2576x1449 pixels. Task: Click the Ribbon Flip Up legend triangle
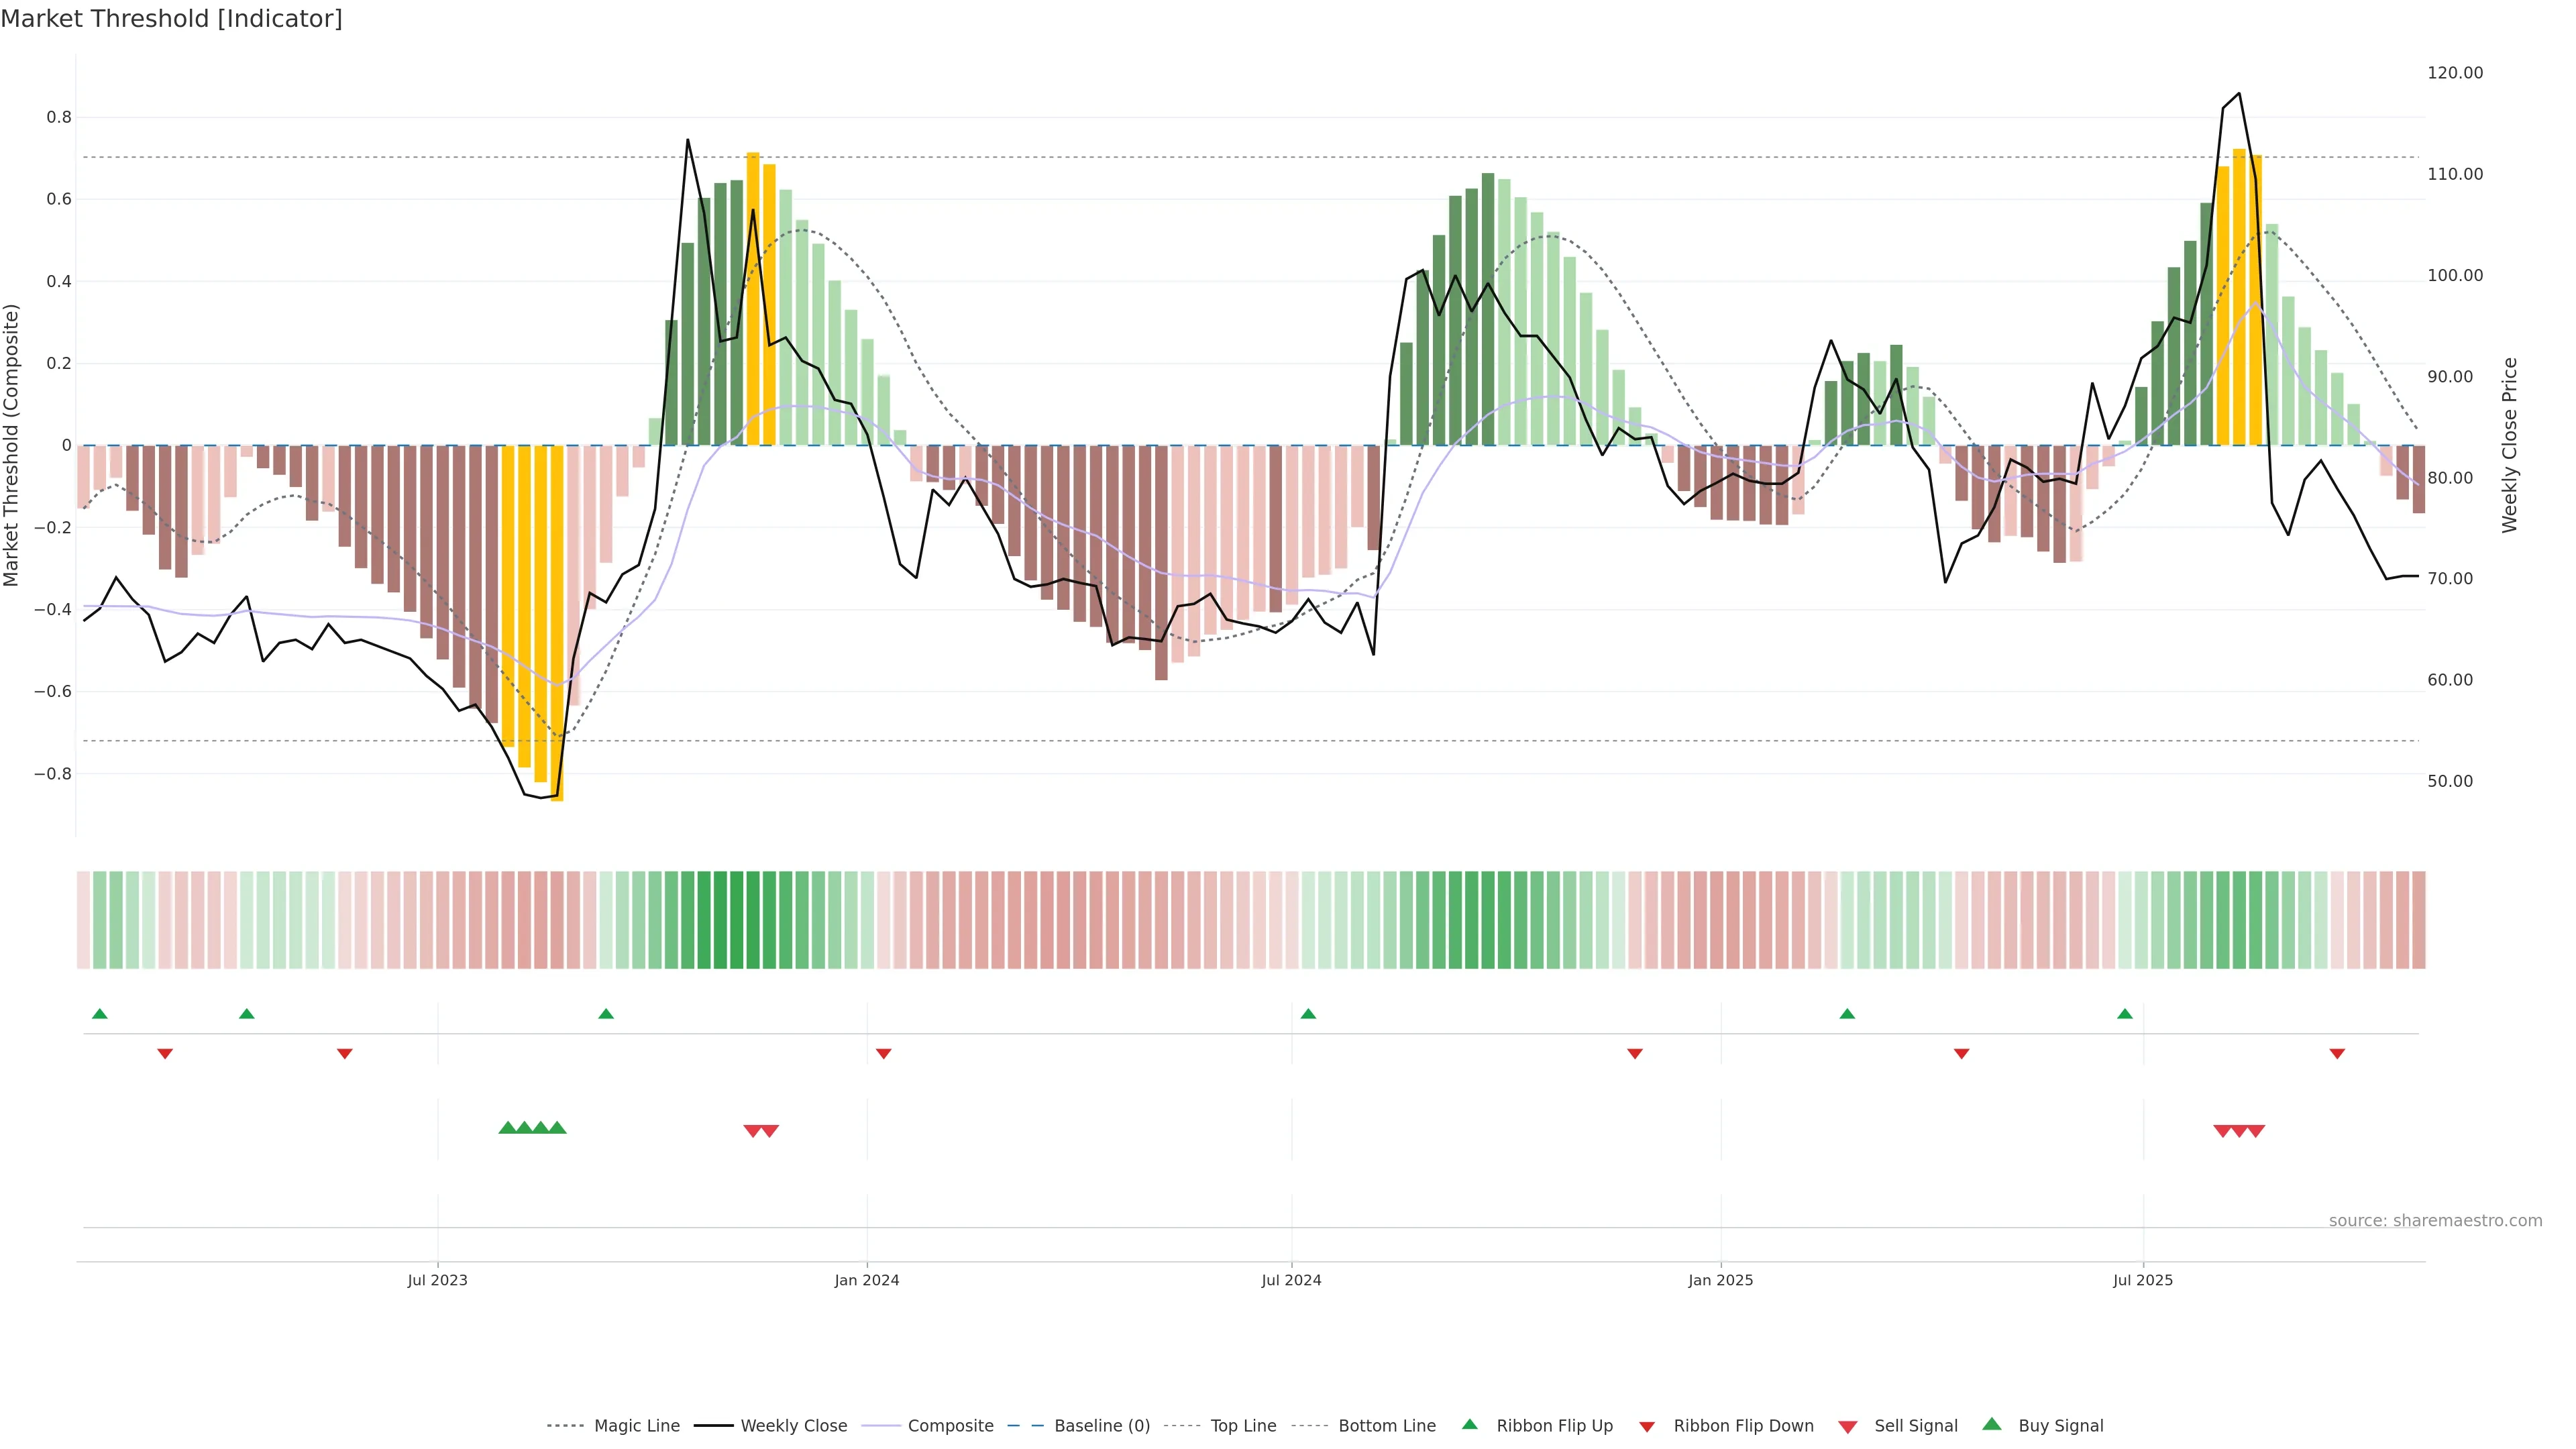[1469, 1424]
